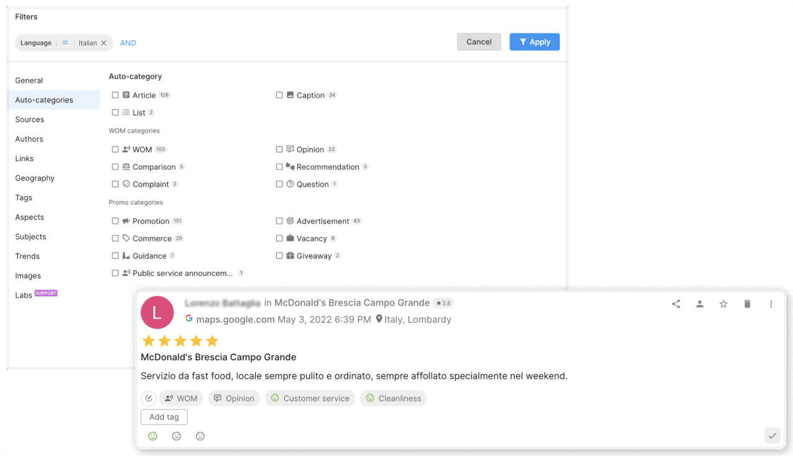Delete the review with the trash icon
Image resolution: width=793 pixels, height=456 pixels.
click(x=747, y=304)
